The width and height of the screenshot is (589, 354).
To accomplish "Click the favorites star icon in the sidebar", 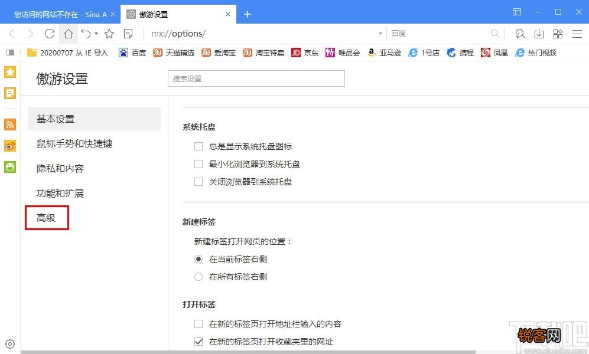I will (x=9, y=72).
